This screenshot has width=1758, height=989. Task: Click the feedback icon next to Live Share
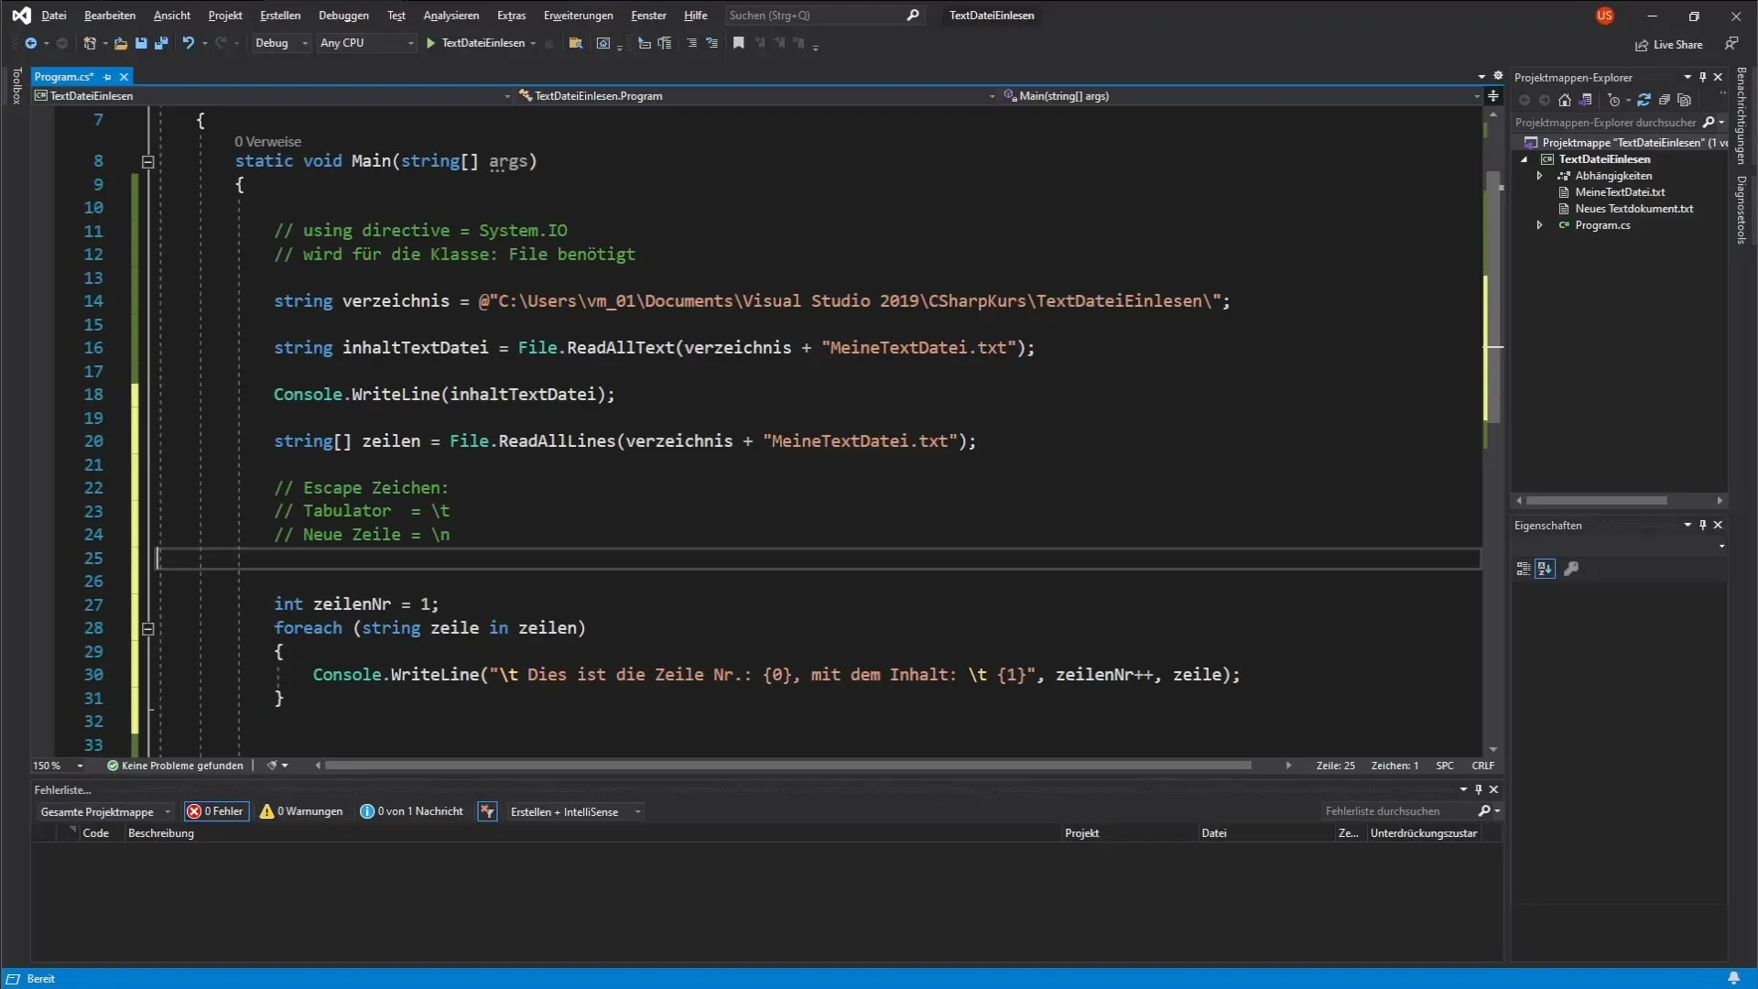[x=1731, y=43]
